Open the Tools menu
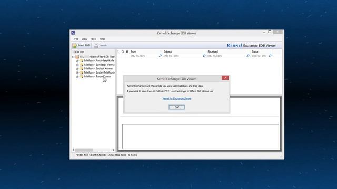The image size is (337, 189). pyautogui.click(x=93, y=39)
